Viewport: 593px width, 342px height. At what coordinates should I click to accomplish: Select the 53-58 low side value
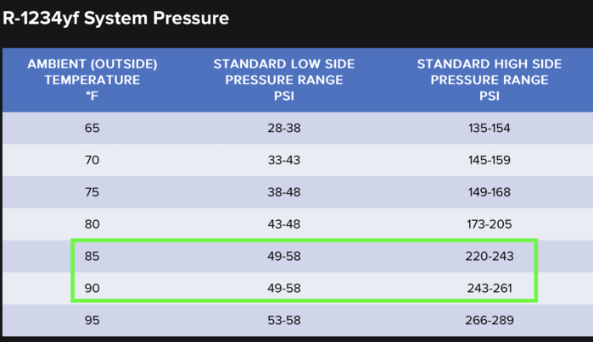[284, 321]
